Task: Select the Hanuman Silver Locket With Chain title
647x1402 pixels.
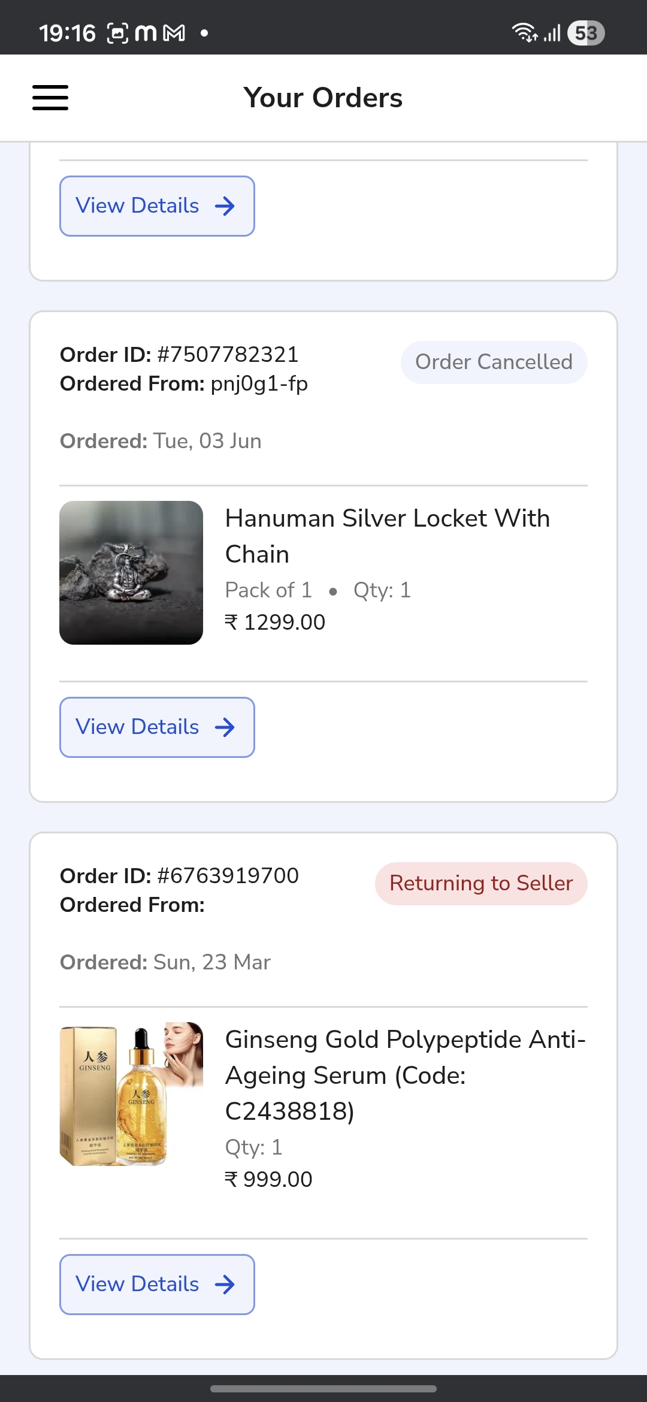Action: [388, 536]
